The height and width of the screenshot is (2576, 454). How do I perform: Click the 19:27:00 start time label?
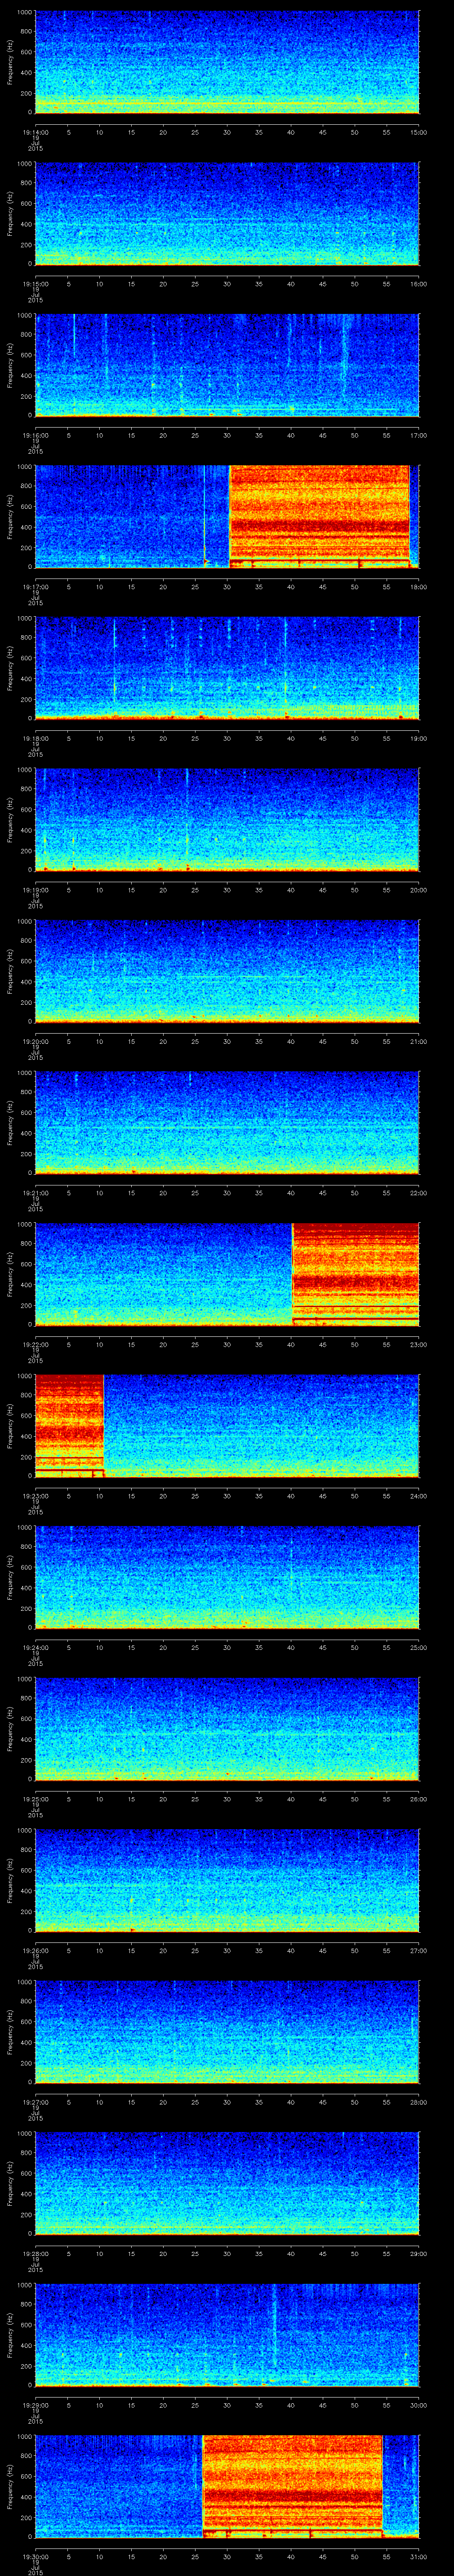(x=35, y=2102)
